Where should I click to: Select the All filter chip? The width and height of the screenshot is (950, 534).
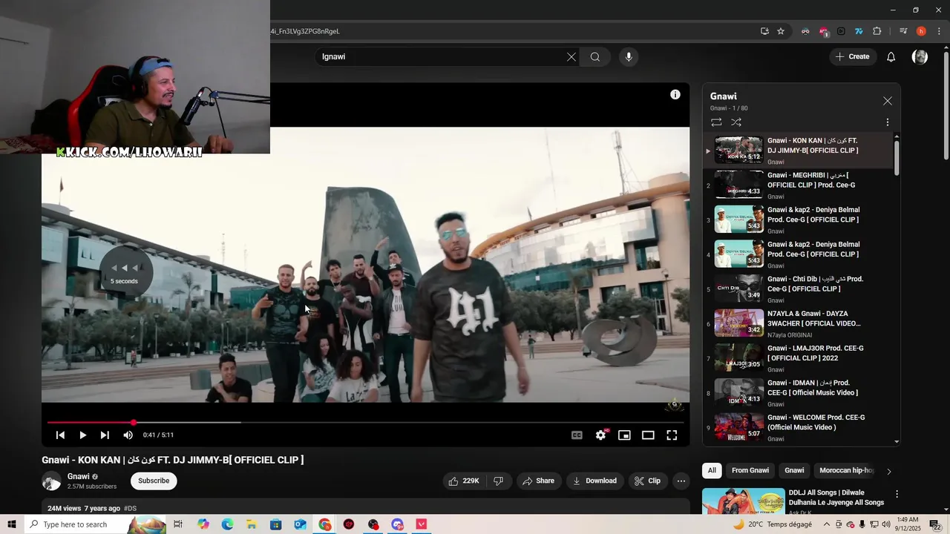[712, 470]
